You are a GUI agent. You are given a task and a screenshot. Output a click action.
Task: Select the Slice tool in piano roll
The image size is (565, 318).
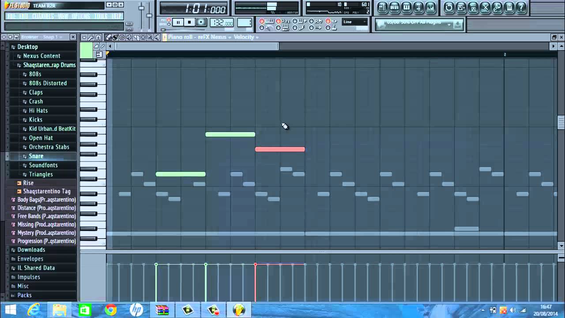coord(136,37)
